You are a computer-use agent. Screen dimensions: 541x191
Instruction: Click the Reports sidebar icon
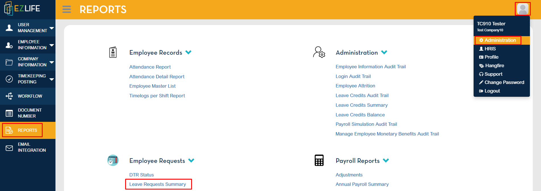[9, 130]
